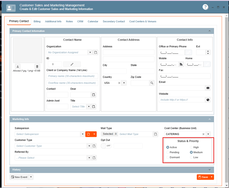The height and width of the screenshot is (188, 229).
Task: Click the add Referred By icon button
Action: (x=94, y=158)
